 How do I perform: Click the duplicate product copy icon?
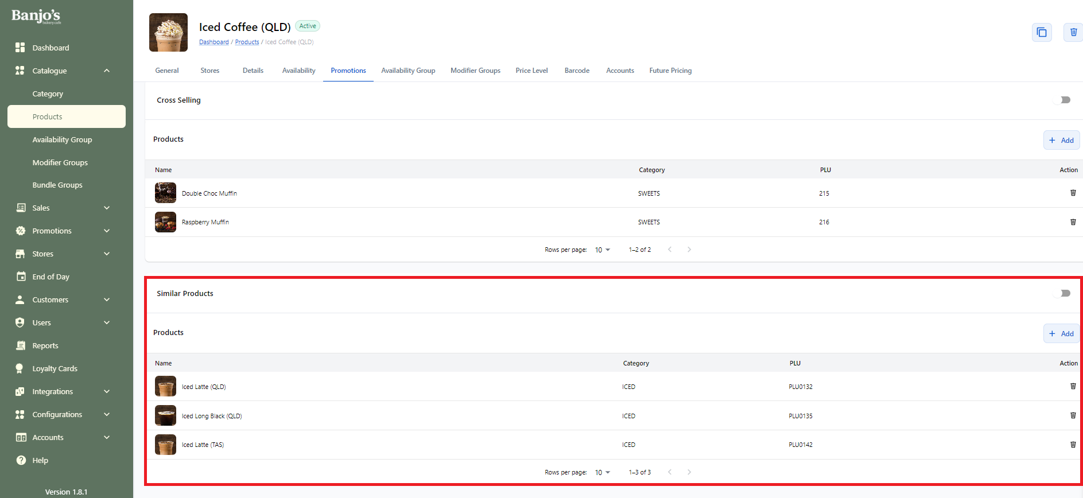coord(1041,33)
